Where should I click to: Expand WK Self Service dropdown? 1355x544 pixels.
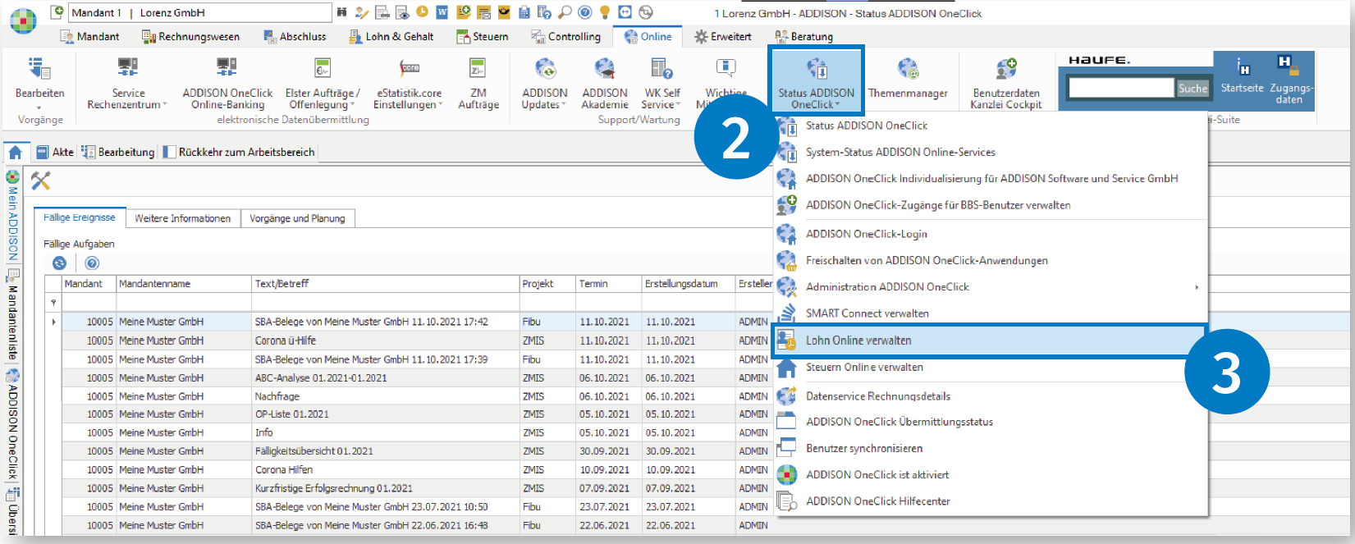pos(662,83)
